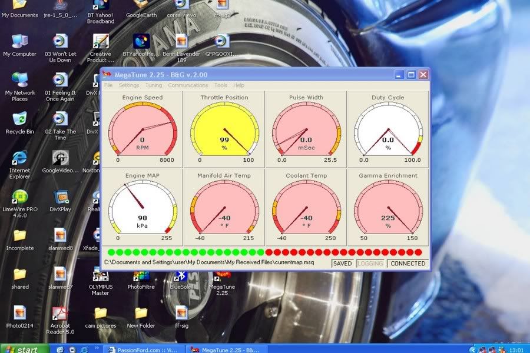
Task: Open PhotoFiltre desktop shortcut
Action: coord(141,280)
